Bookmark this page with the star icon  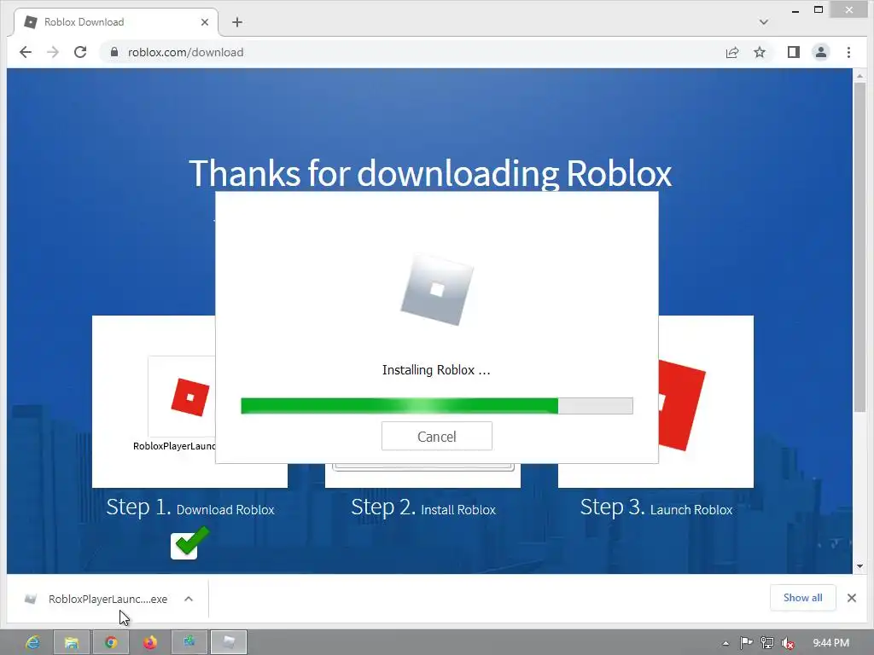[x=759, y=52]
